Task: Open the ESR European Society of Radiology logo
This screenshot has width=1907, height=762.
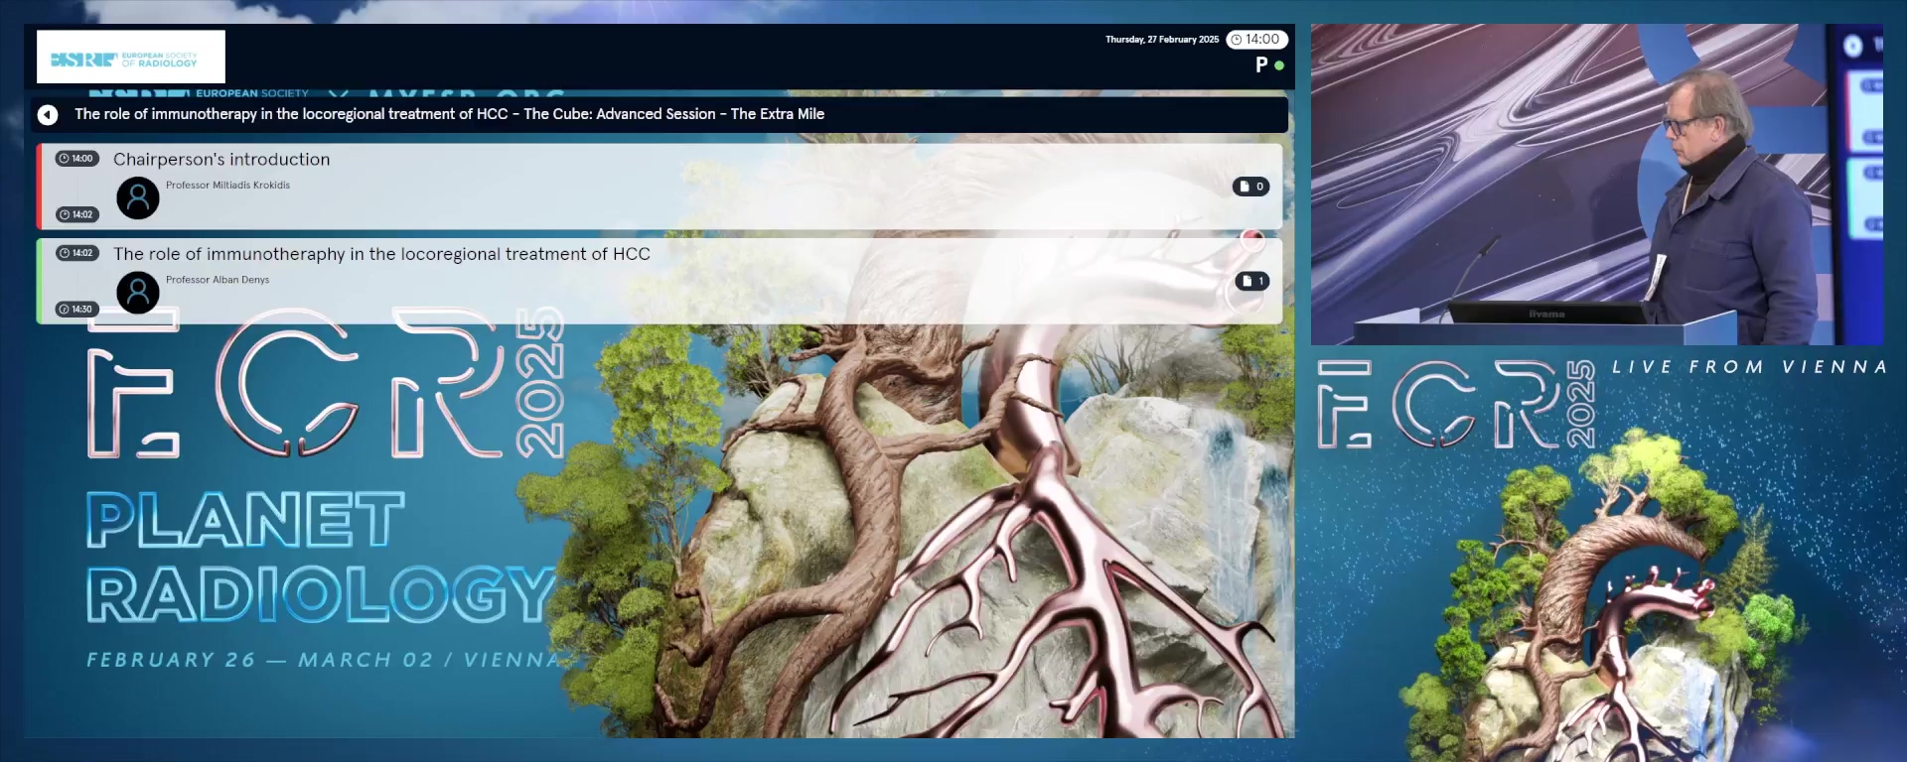Action: tap(130, 57)
